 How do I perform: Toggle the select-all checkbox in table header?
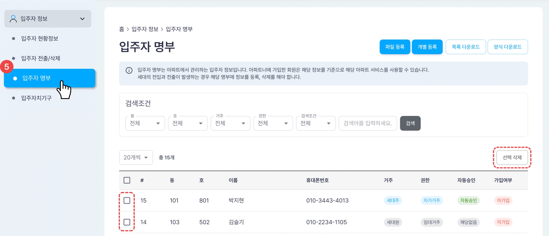tap(127, 180)
